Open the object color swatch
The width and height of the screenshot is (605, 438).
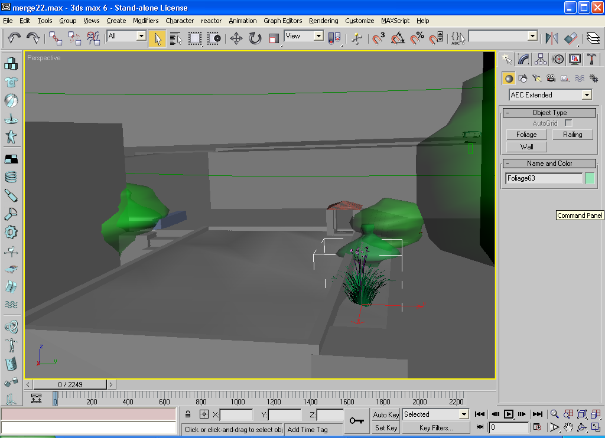590,178
